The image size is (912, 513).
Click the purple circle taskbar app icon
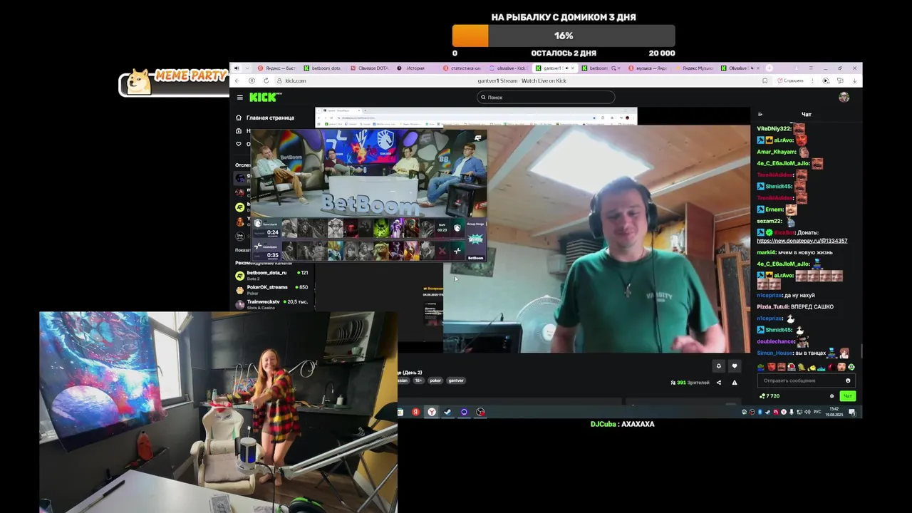click(x=464, y=412)
